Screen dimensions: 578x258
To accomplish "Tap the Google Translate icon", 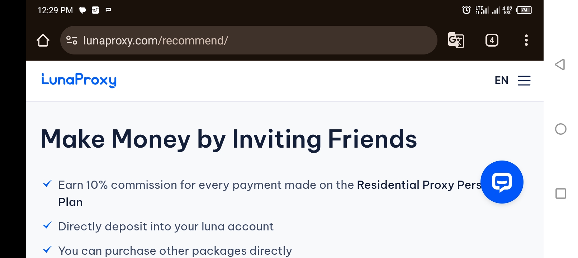I will (456, 40).
